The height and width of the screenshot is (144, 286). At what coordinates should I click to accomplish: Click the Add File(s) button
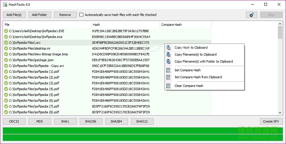(x=14, y=15)
